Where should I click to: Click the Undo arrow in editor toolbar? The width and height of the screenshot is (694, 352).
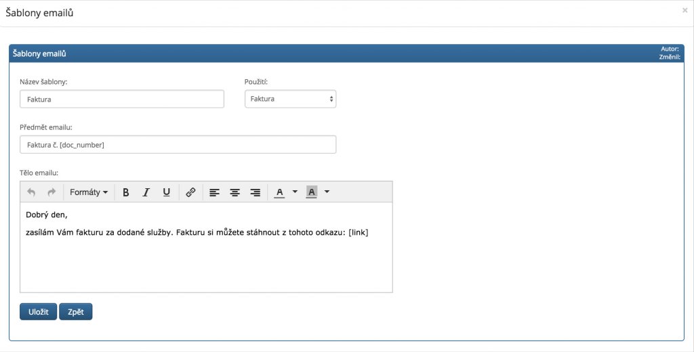[x=31, y=192]
